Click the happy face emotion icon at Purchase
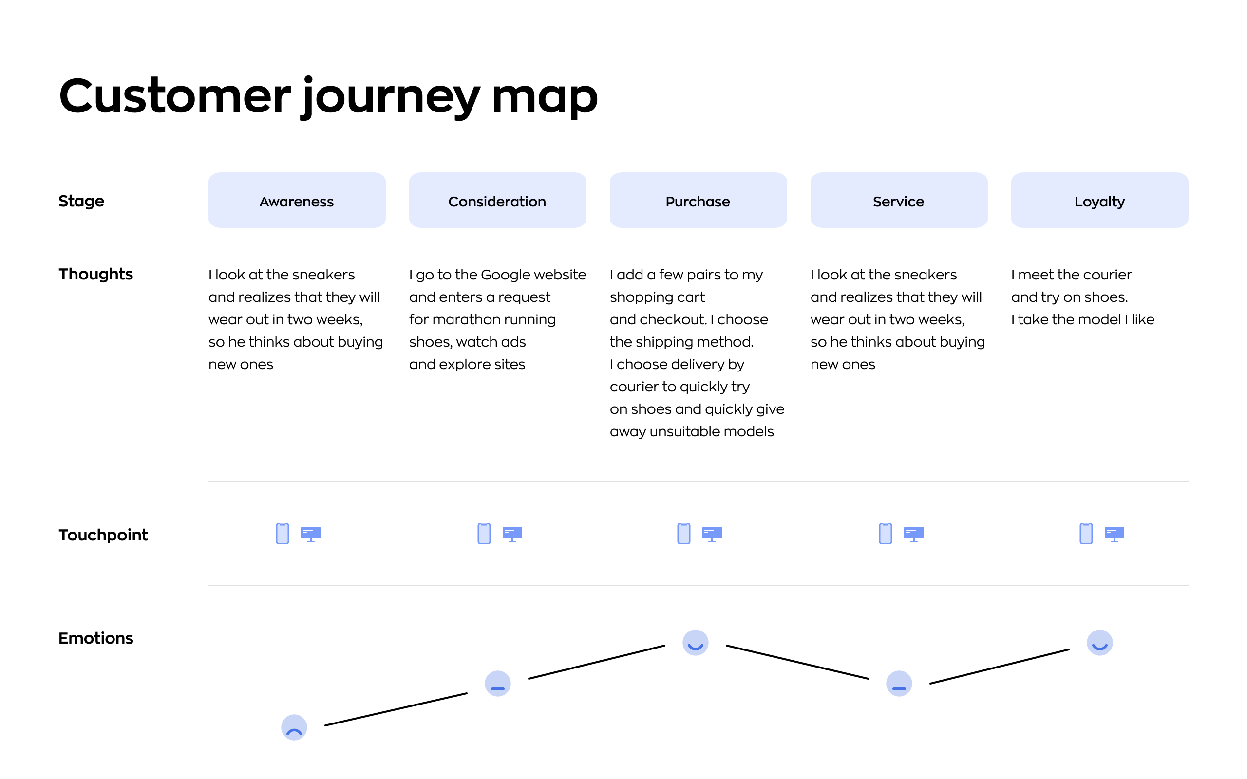Viewport: 1247px width, 779px height. coord(695,643)
